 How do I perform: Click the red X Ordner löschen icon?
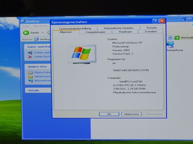[30, 57]
